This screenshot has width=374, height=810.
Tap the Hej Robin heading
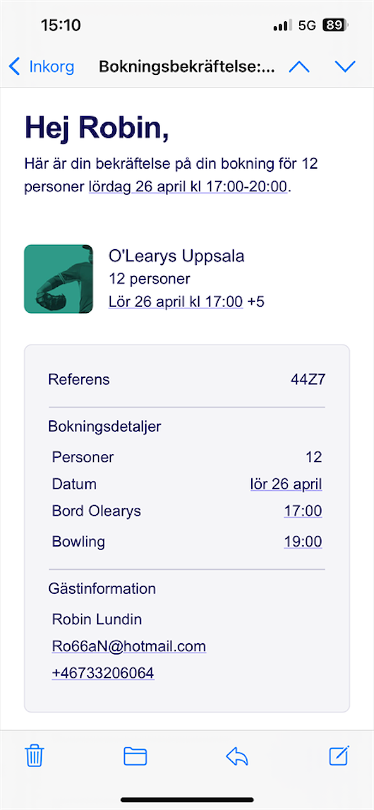coord(97,129)
